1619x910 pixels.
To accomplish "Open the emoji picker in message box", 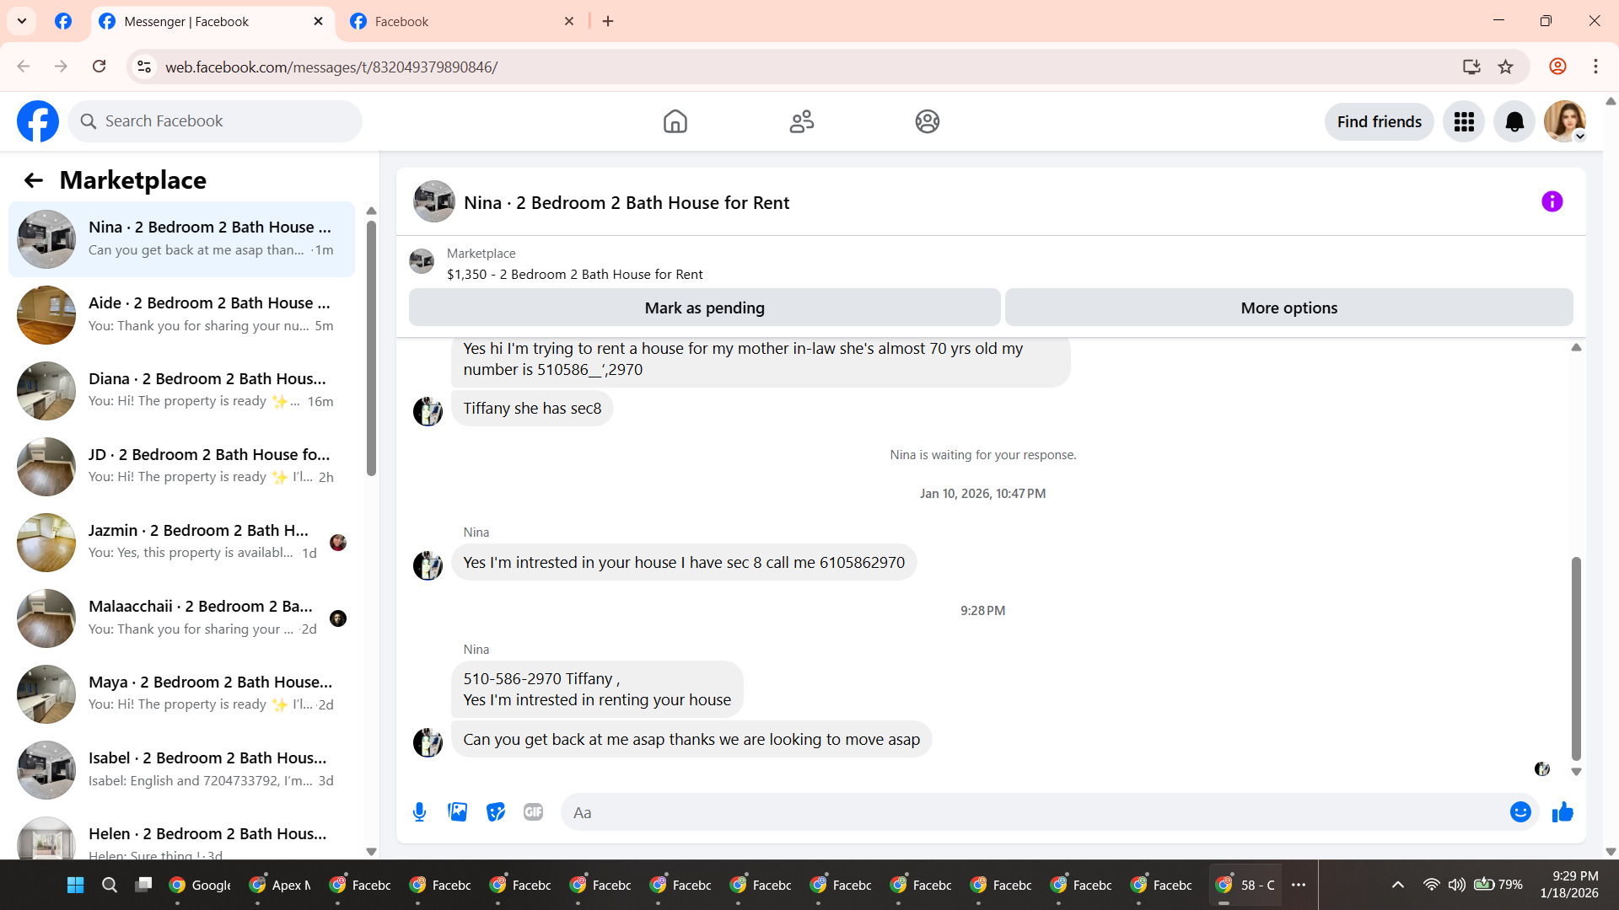I will tap(1519, 812).
